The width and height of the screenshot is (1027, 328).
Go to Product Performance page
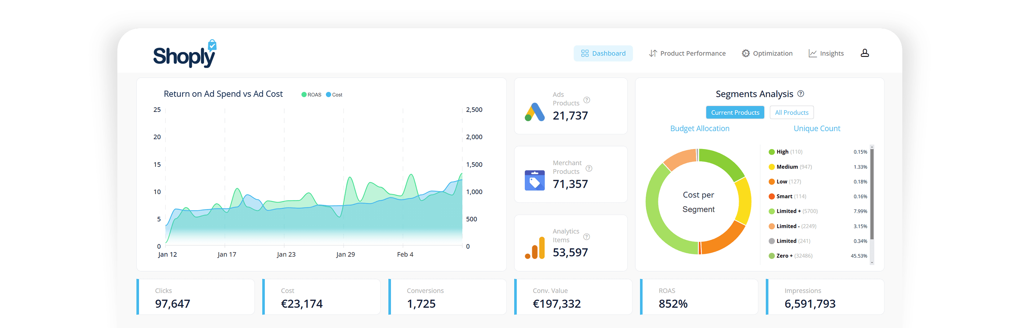(x=687, y=53)
